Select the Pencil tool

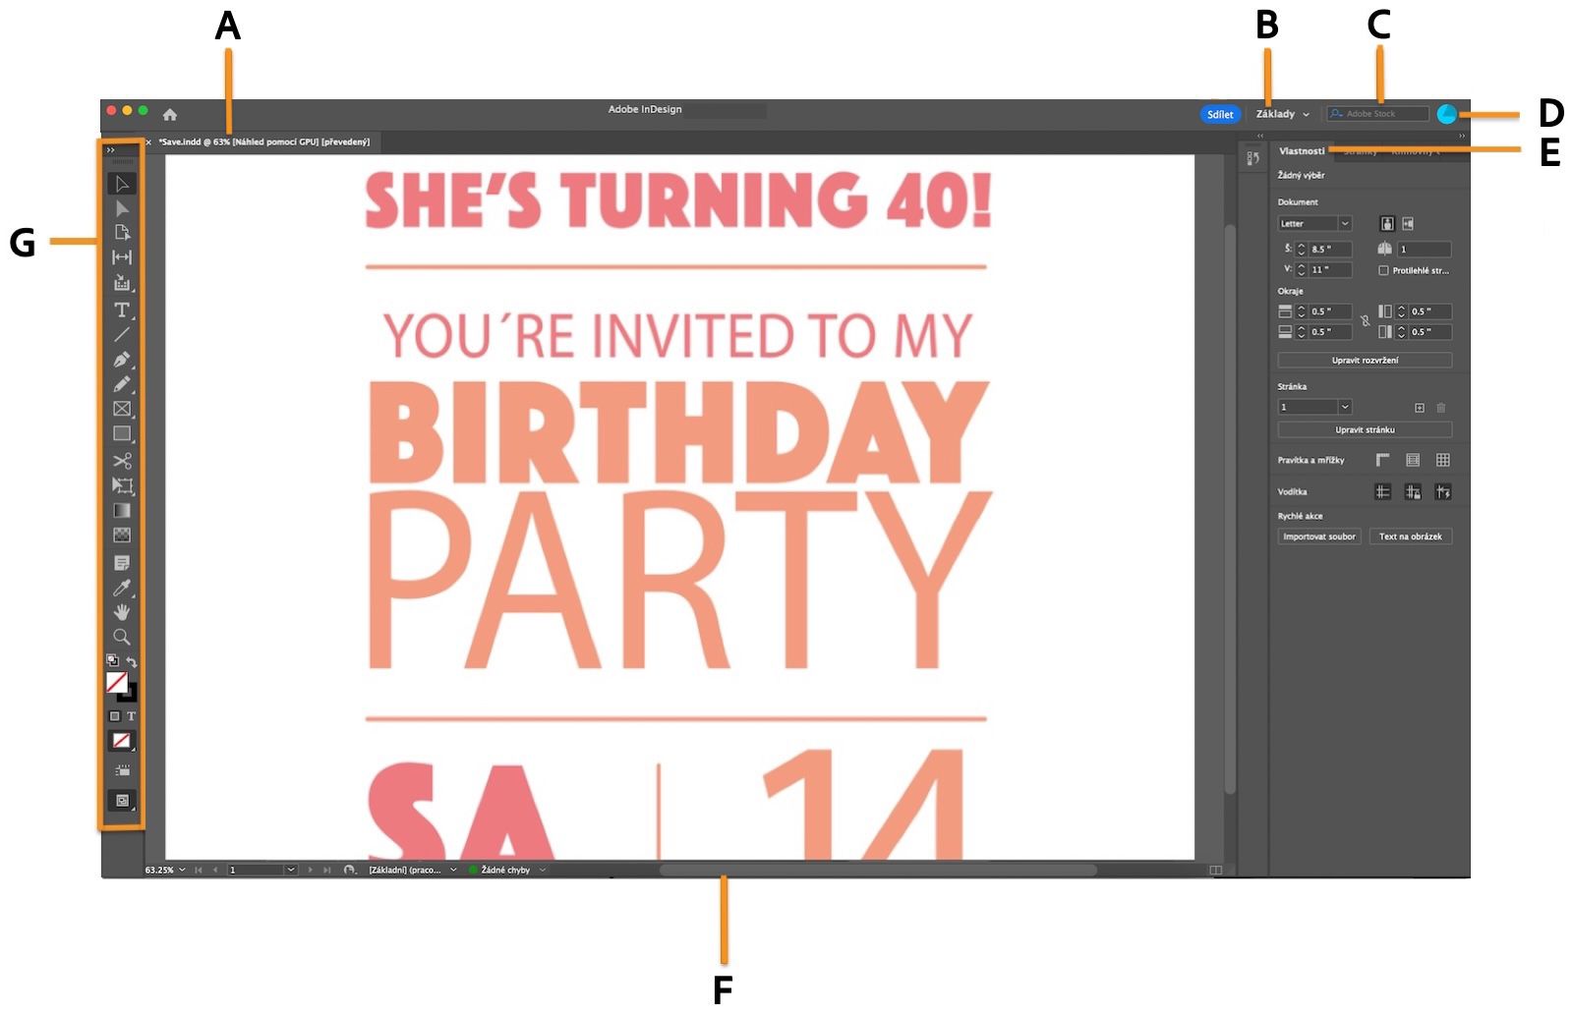tap(122, 384)
